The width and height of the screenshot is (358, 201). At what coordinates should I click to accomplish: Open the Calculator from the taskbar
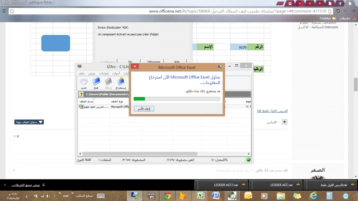(x=329, y=196)
